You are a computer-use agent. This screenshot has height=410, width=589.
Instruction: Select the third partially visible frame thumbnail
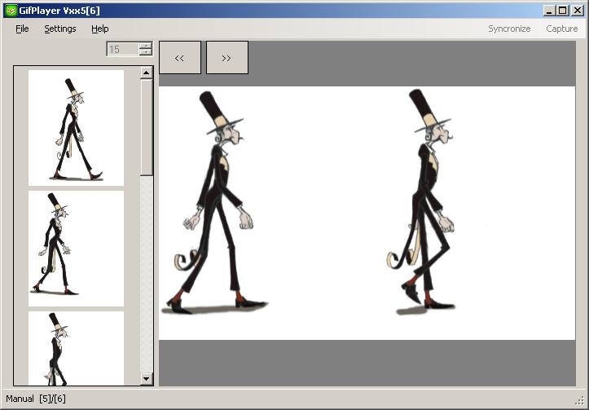(76, 348)
